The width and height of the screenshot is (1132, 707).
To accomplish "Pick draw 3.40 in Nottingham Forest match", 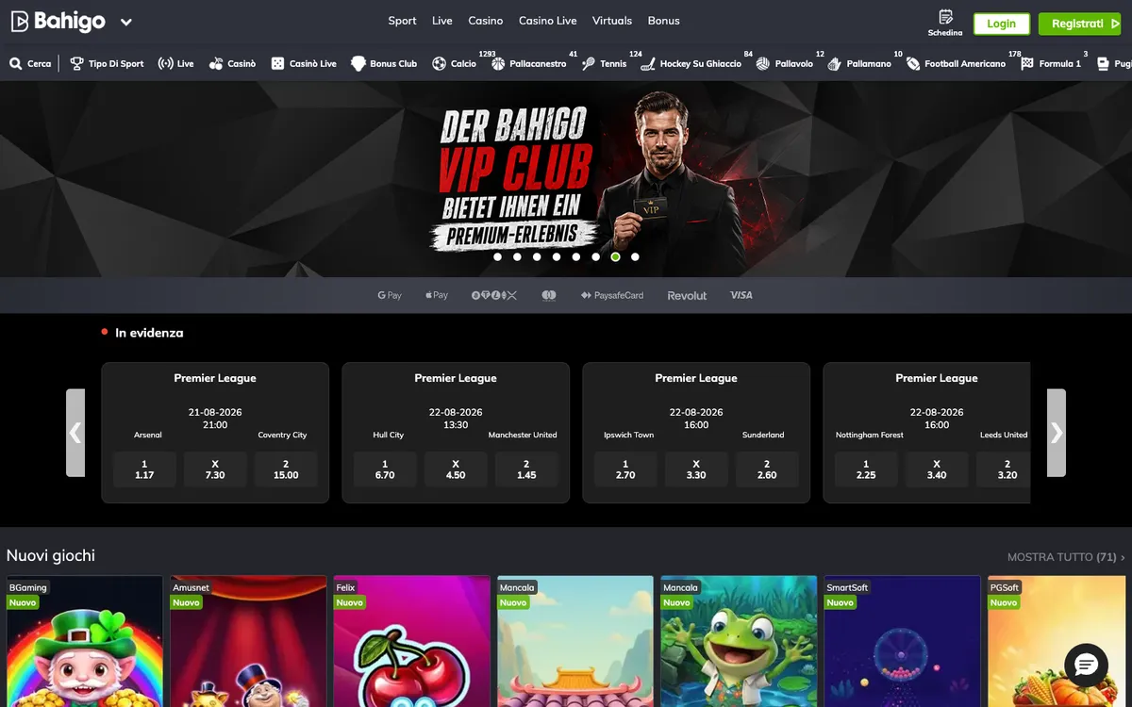I will tap(937, 469).
